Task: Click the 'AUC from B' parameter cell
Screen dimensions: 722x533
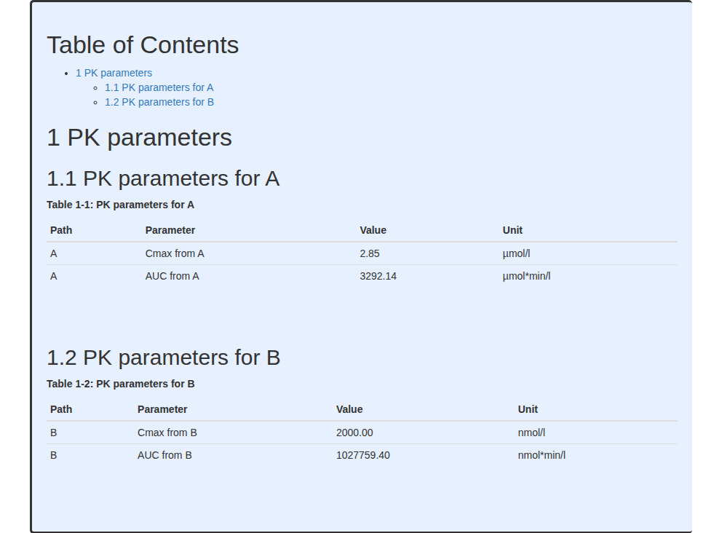Action: point(164,455)
